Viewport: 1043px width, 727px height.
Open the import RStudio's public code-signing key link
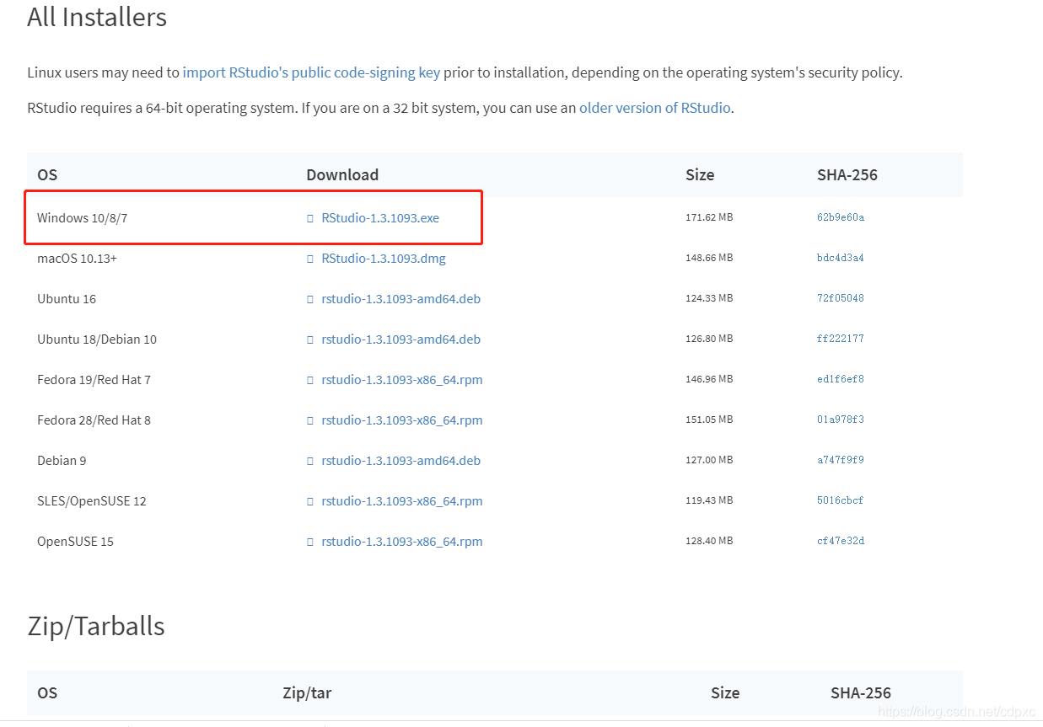click(x=311, y=72)
